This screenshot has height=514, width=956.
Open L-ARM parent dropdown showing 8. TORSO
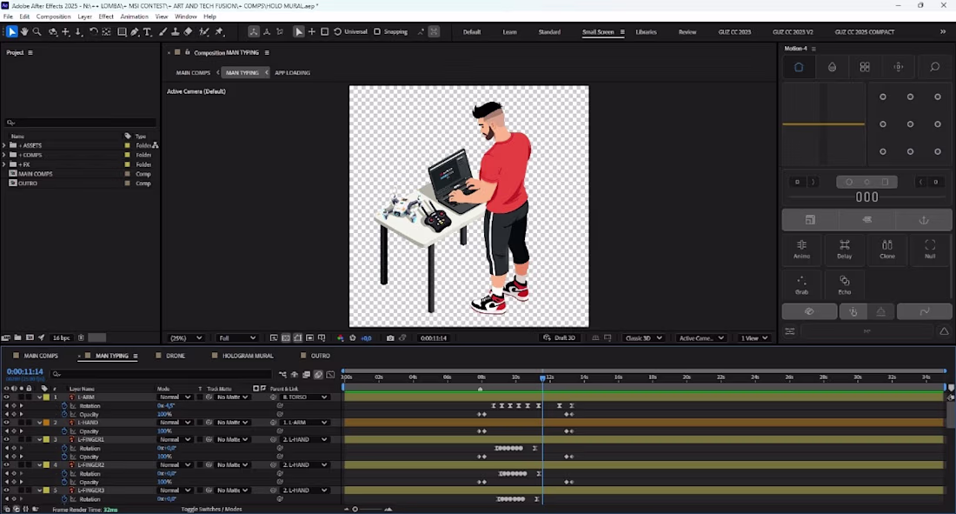[304, 397]
